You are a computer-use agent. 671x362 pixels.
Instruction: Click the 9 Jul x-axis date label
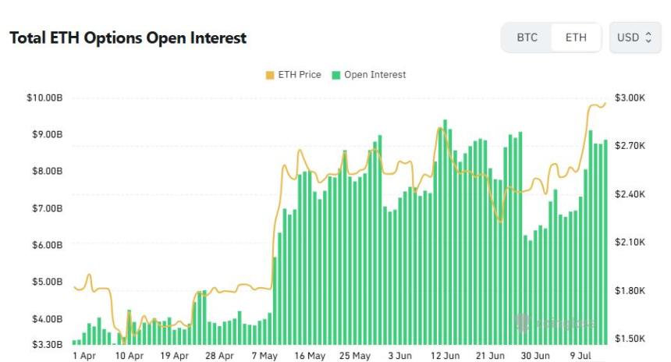point(580,356)
